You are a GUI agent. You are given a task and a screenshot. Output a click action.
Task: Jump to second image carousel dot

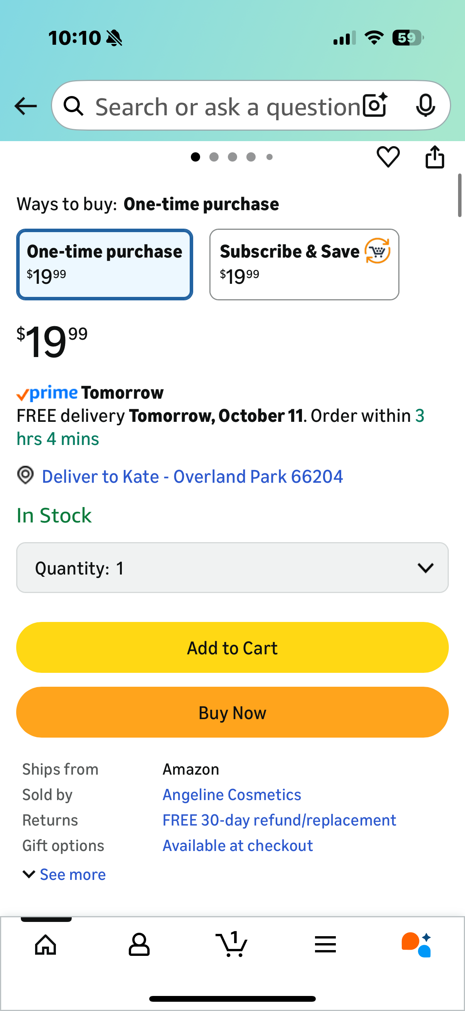coord(214,157)
